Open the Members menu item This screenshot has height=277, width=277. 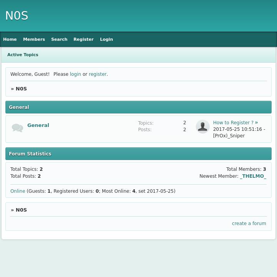coord(34,39)
